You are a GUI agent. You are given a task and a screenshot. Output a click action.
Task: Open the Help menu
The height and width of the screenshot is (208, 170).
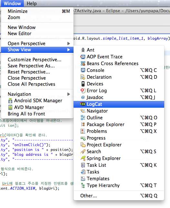[x=32, y=4]
